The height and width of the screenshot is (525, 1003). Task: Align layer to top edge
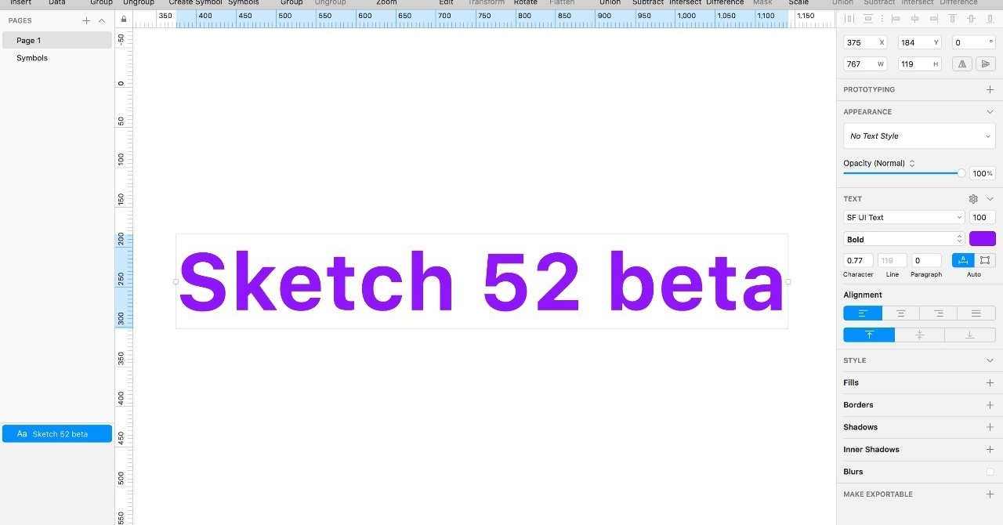pyautogui.click(x=953, y=19)
